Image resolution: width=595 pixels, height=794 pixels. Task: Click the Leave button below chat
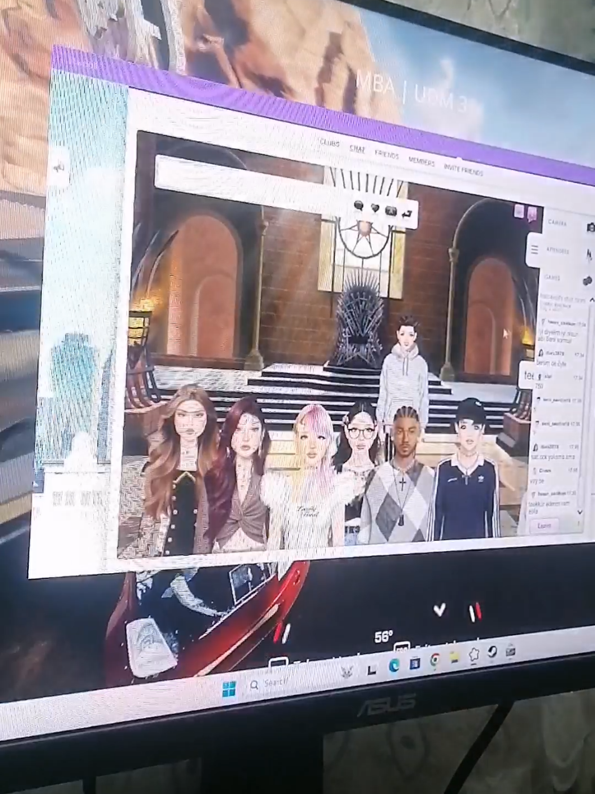[x=544, y=526]
